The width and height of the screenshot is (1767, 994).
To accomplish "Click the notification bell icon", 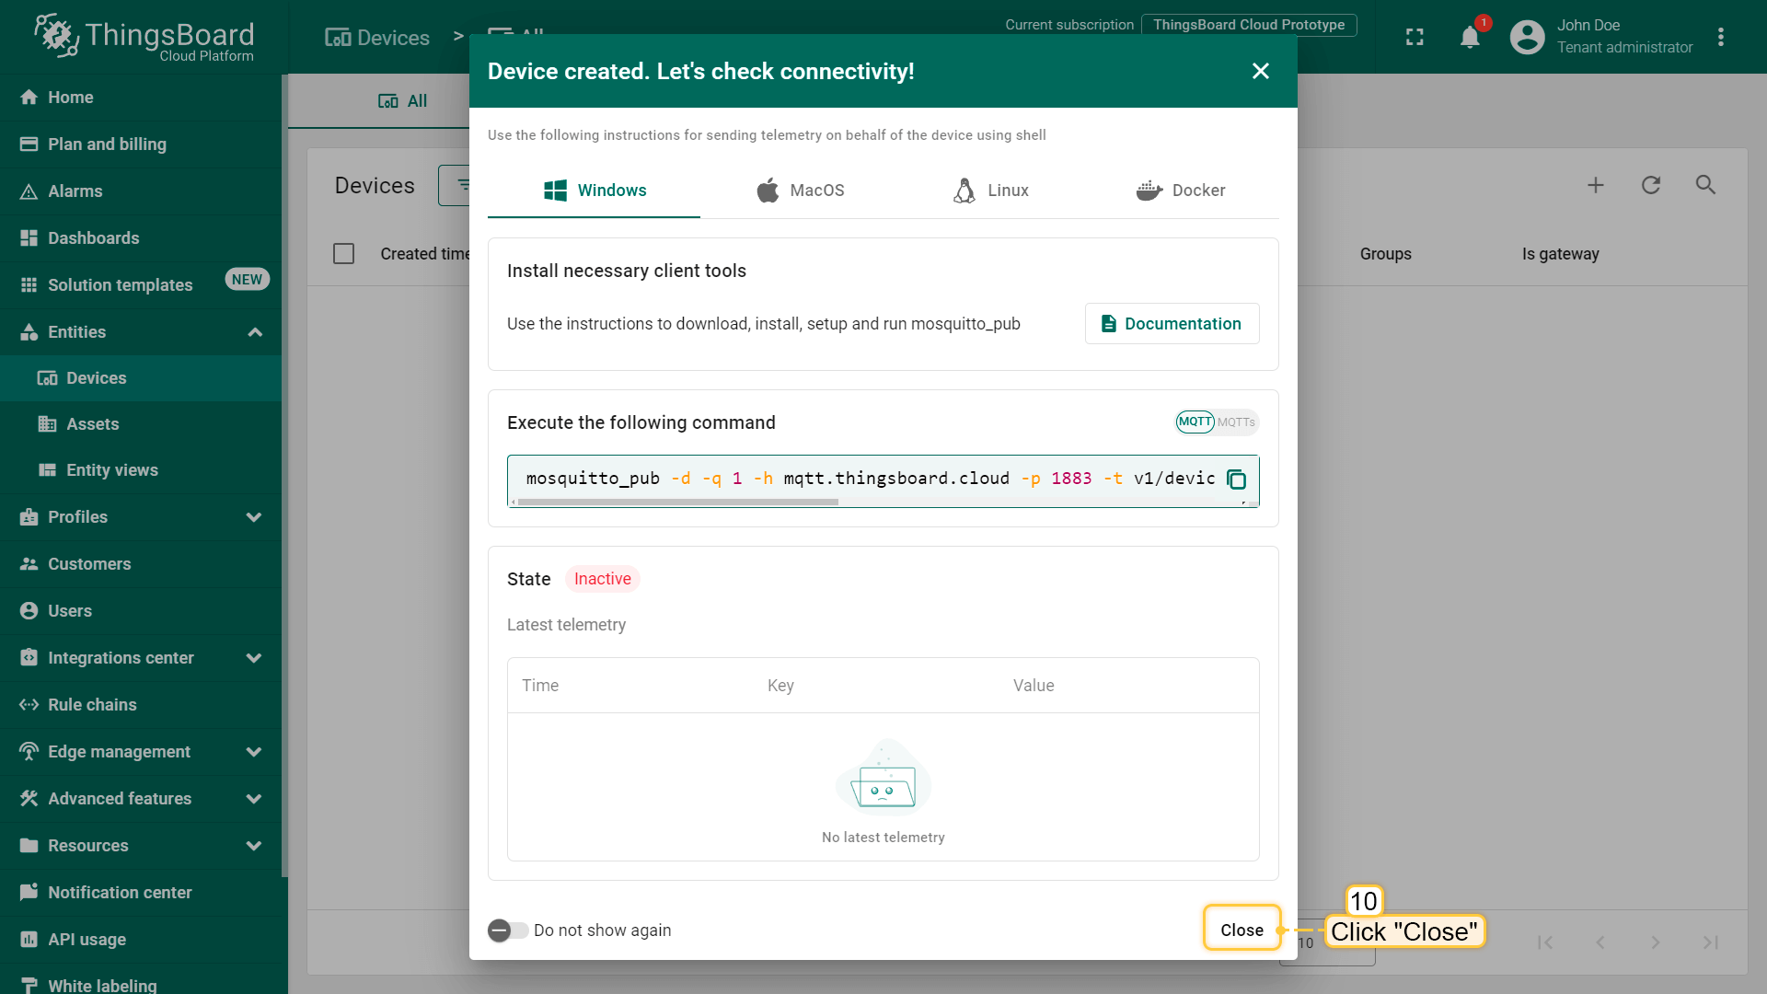I will [1470, 37].
